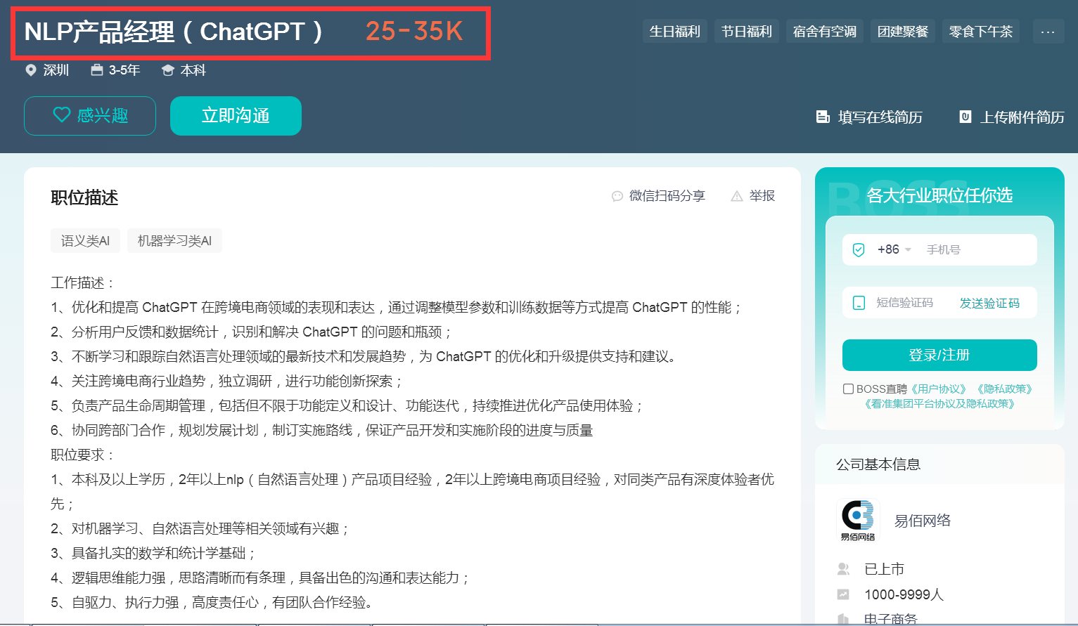
Task: Click the 宿舍有空调 benefit tag
Action: 825,32
